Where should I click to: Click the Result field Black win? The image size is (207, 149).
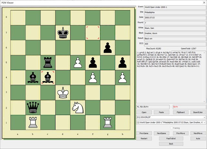pyautogui.click(x=175, y=39)
